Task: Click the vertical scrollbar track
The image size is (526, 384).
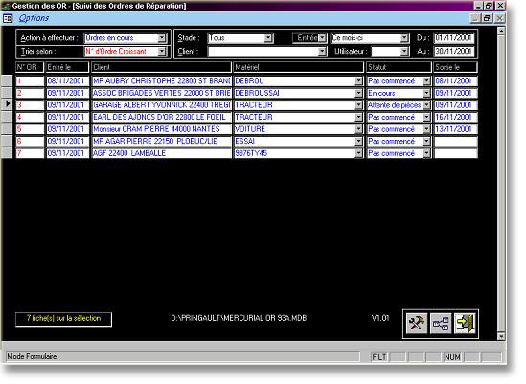Action: point(501,183)
